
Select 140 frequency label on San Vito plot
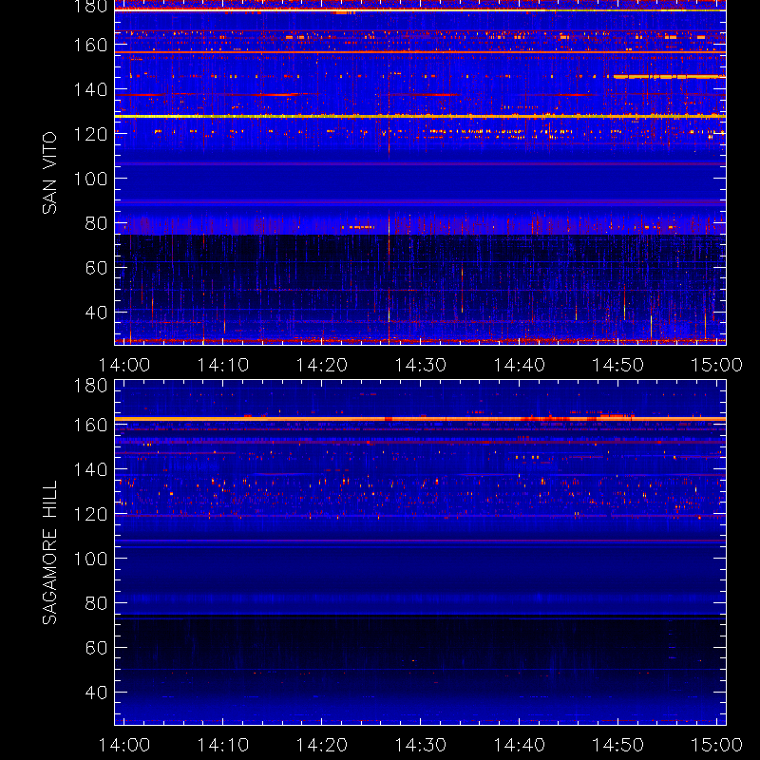(x=90, y=89)
